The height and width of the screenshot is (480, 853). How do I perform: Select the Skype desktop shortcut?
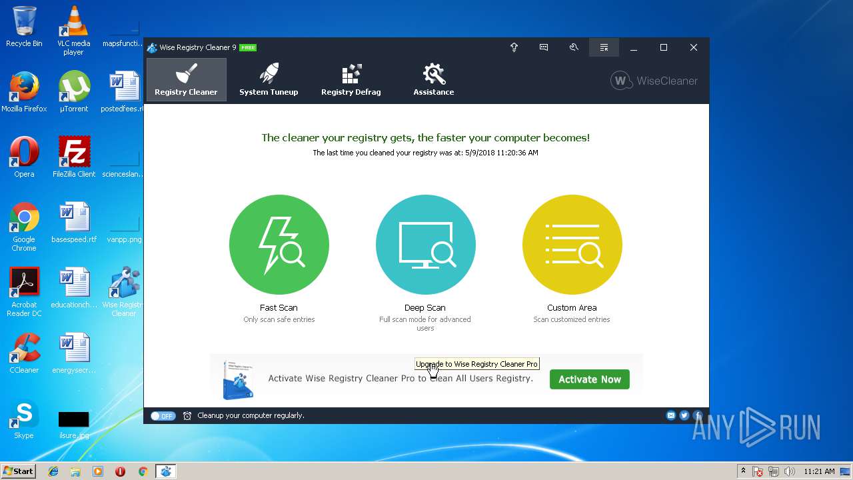(x=24, y=418)
